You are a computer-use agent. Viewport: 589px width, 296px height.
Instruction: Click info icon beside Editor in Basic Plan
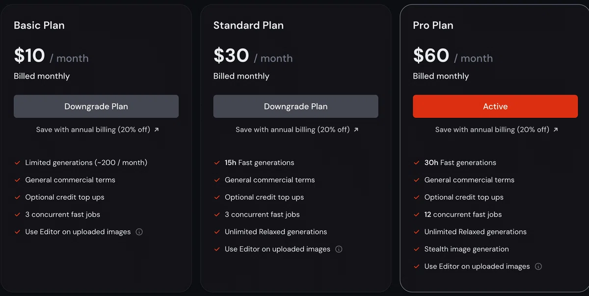click(139, 232)
